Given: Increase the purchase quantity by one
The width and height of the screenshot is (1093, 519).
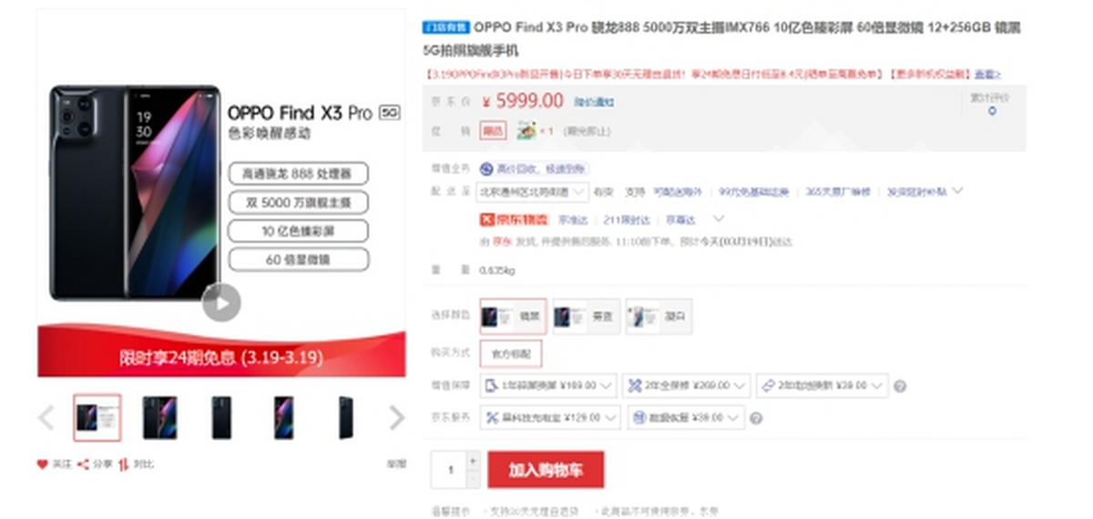Looking at the screenshot, I should [473, 461].
